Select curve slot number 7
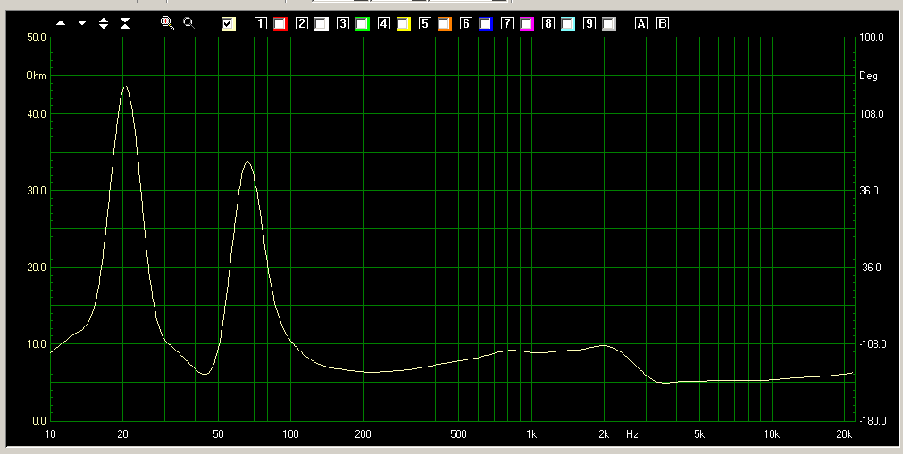 point(507,24)
